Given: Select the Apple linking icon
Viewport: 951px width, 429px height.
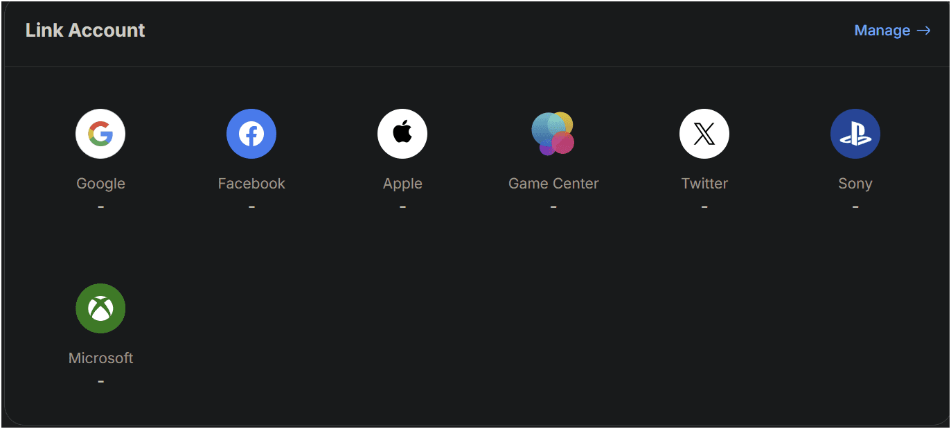Looking at the screenshot, I should (x=402, y=133).
